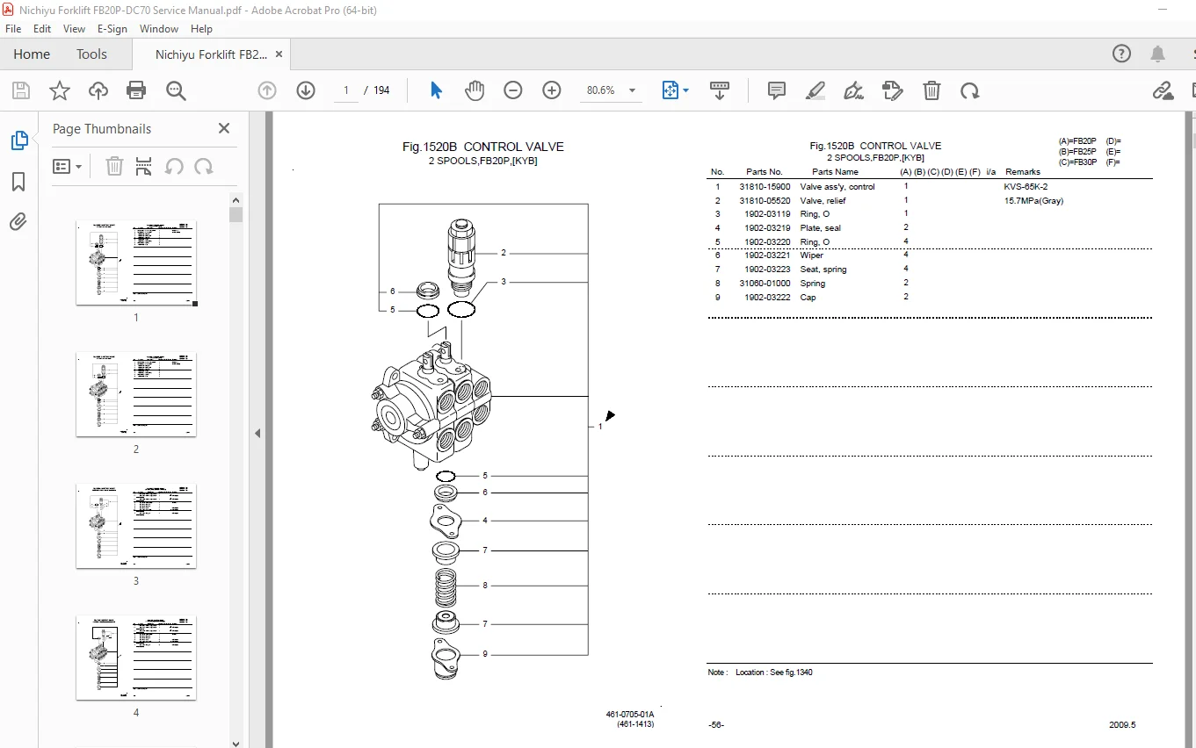Collapse the left navigation pane
This screenshot has width=1196, height=748.
(257, 433)
